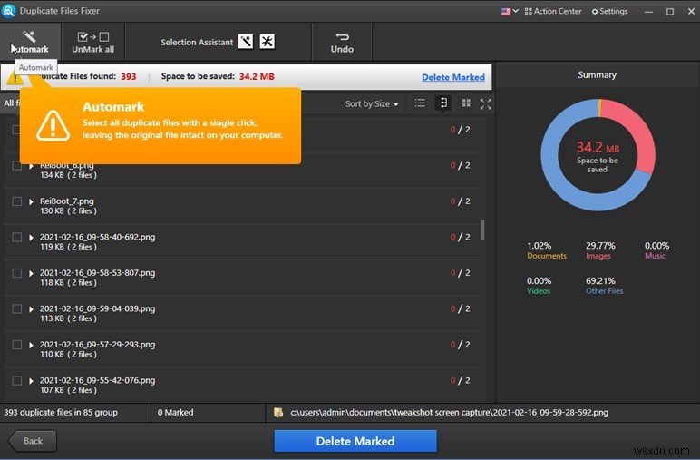This screenshot has width=700, height=460.
Task: Click the Documents percentage legend
Action: [547, 250]
